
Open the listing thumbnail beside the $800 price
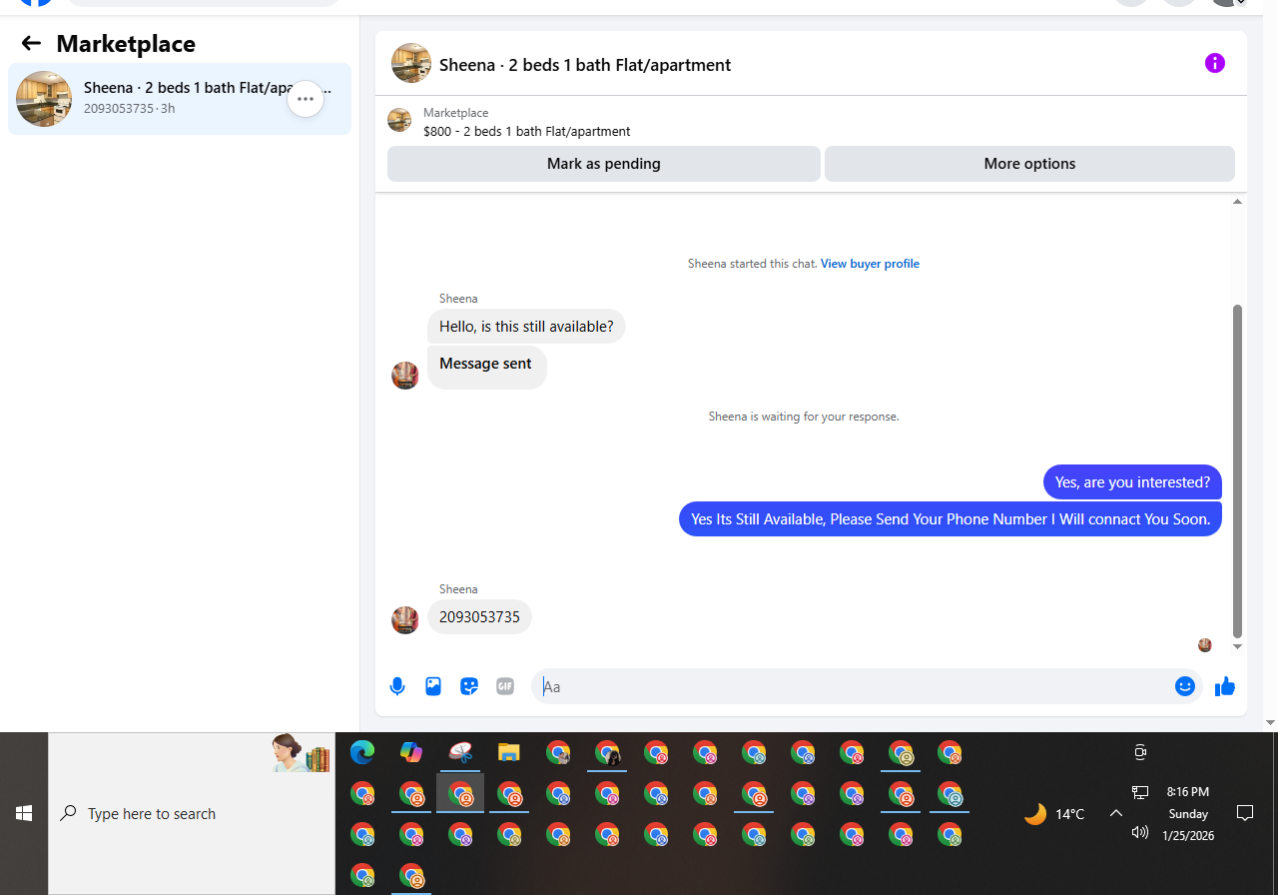pyautogui.click(x=399, y=120)
